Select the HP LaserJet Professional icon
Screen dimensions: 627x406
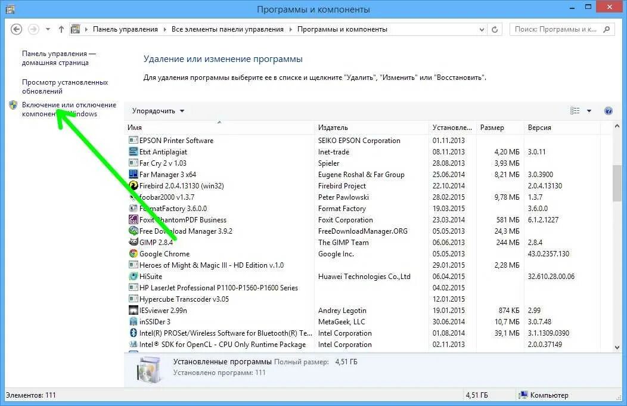click(x=133, y=287)
